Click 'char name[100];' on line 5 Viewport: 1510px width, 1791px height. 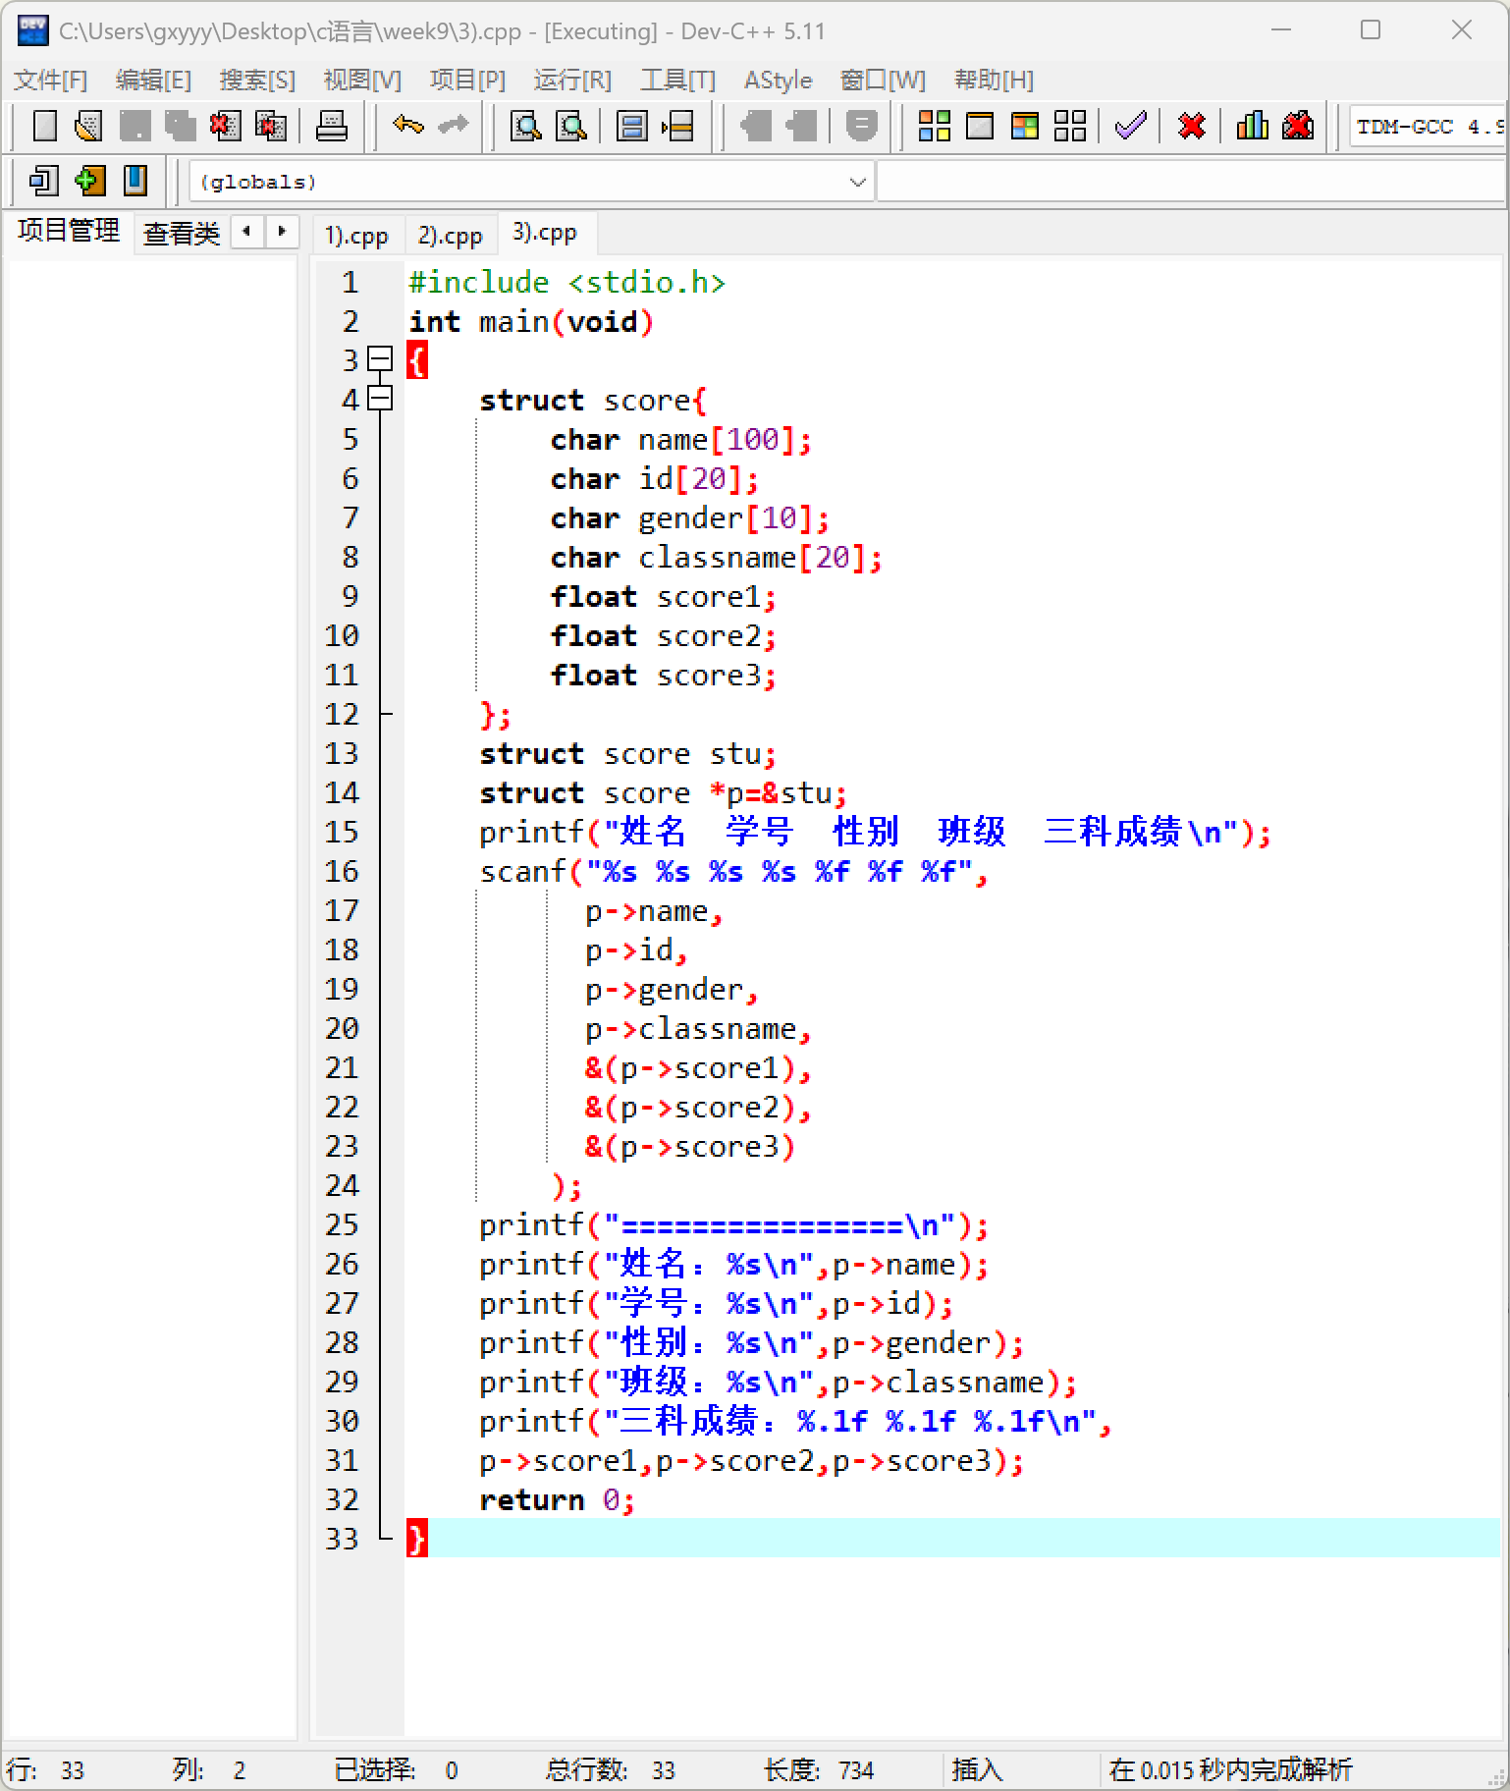(x=681, y=440)
